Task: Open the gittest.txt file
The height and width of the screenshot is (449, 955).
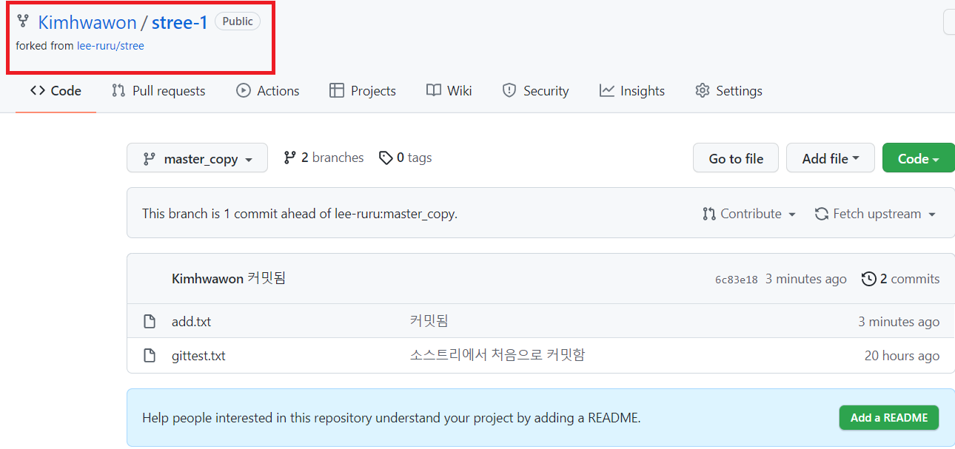Action: tap(198, 356)
